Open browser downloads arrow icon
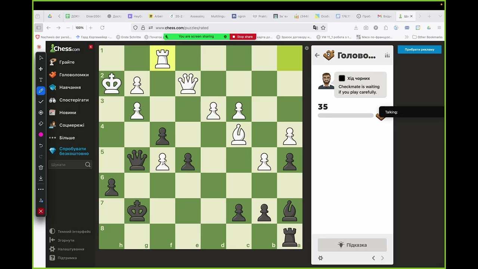478x269 pixels. click(x=356, y=28)
